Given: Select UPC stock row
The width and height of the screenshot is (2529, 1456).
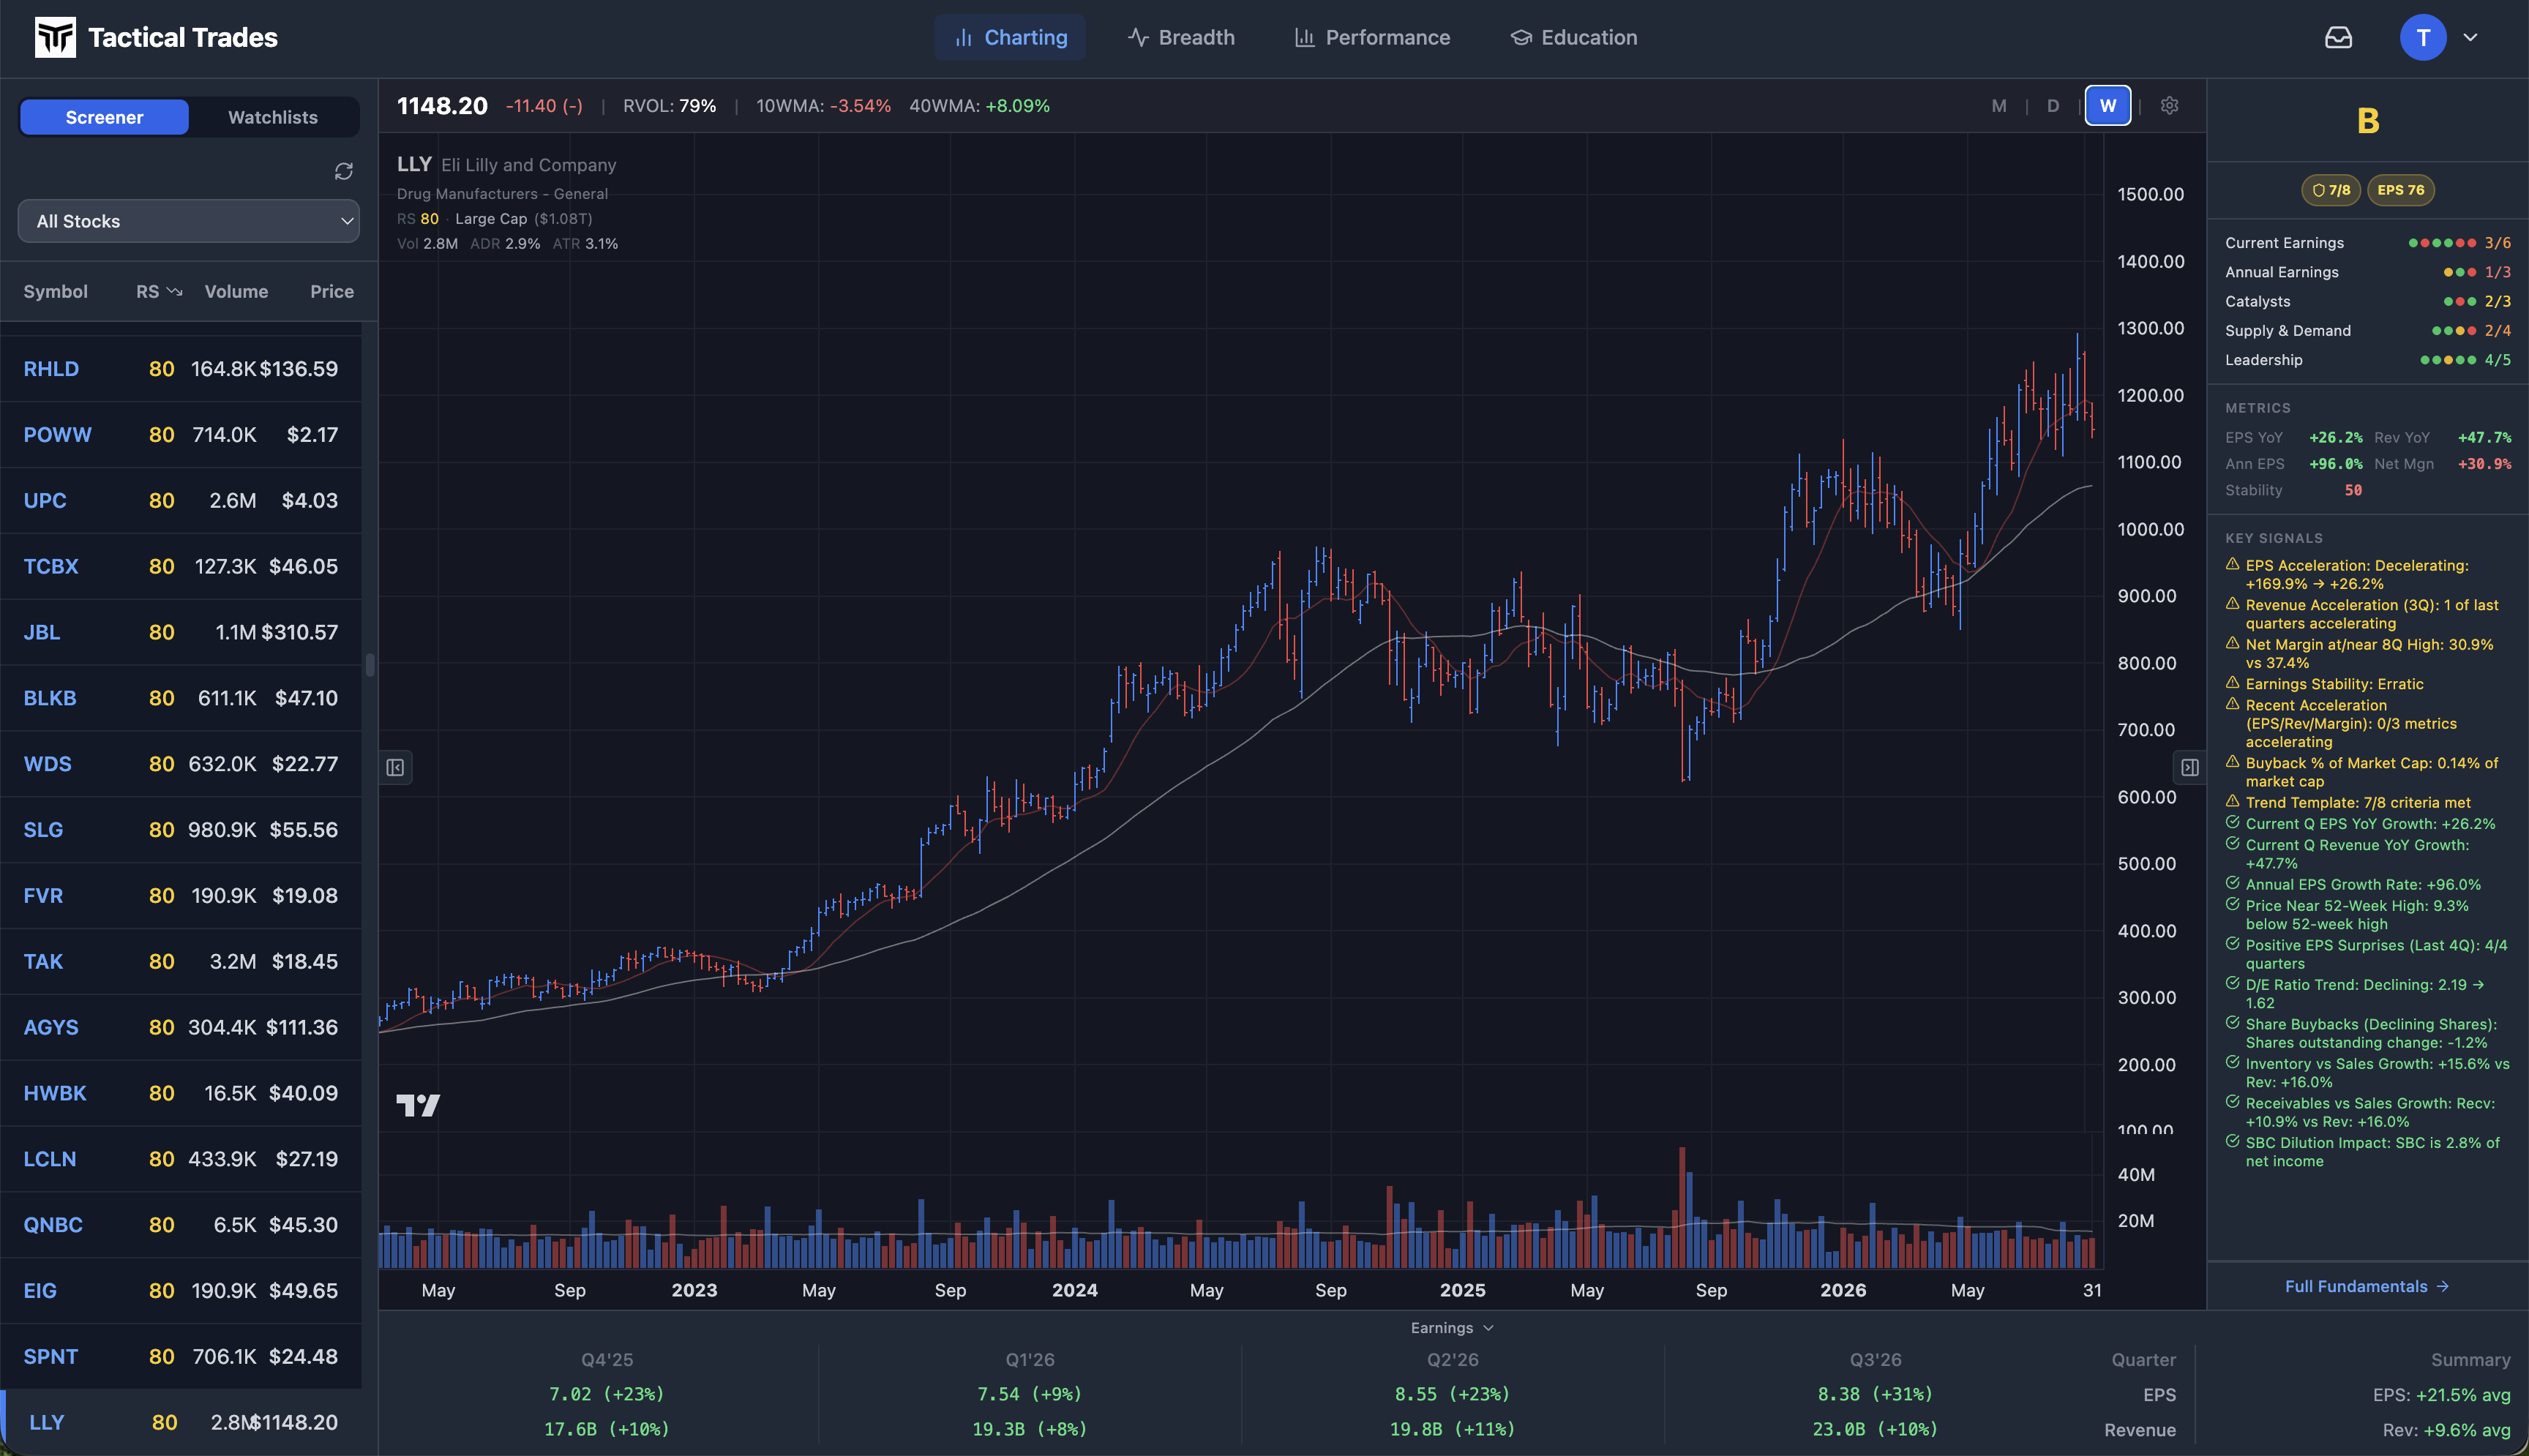Looking at the screenshot, I should tap(181, 501).
